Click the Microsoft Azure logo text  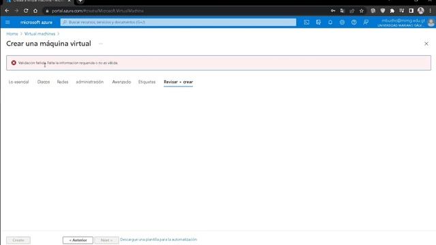coord(36,22)
